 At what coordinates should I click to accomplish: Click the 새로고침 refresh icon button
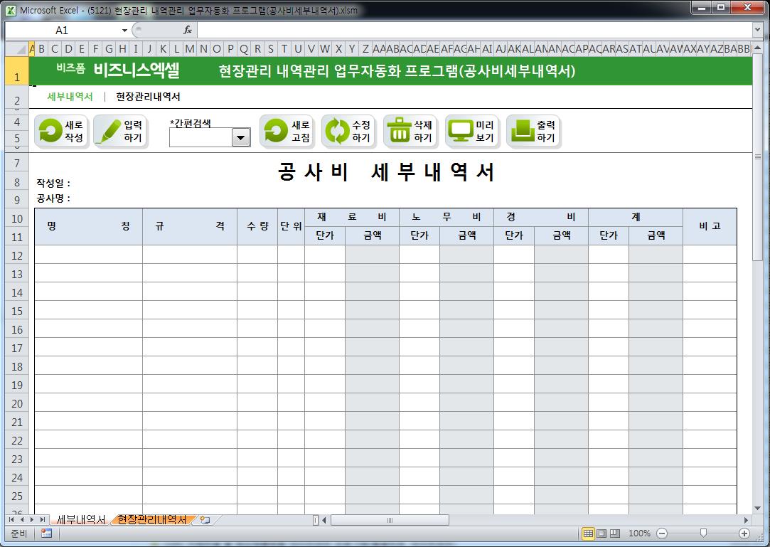(x=287, y=132)
